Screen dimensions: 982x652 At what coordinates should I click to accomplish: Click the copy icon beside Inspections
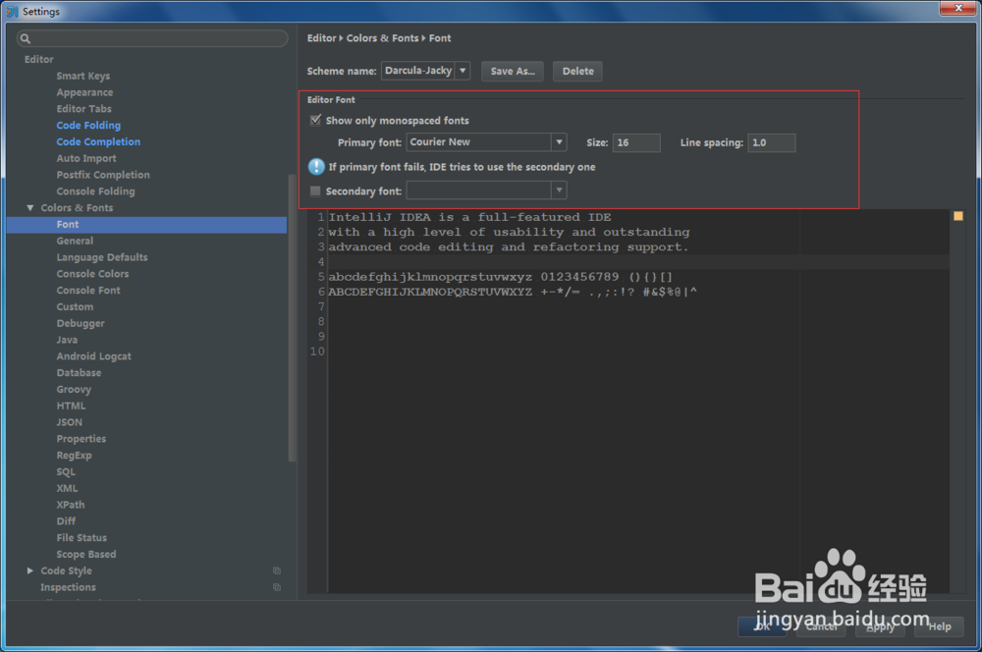coord(277,587)
